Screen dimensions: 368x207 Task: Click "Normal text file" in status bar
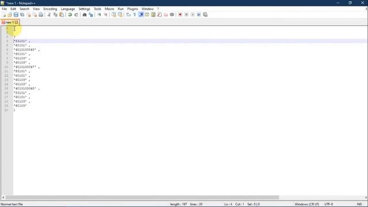click(12, 205)
